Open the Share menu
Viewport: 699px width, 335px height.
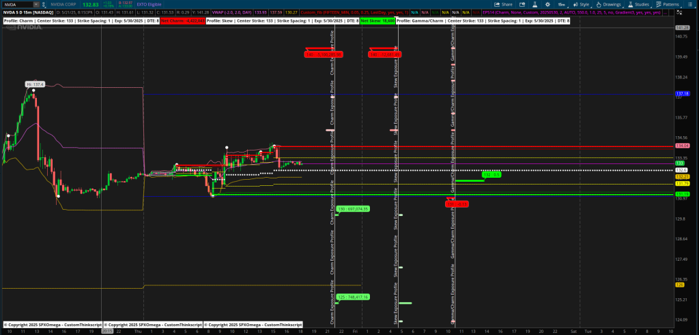[503, 4]
